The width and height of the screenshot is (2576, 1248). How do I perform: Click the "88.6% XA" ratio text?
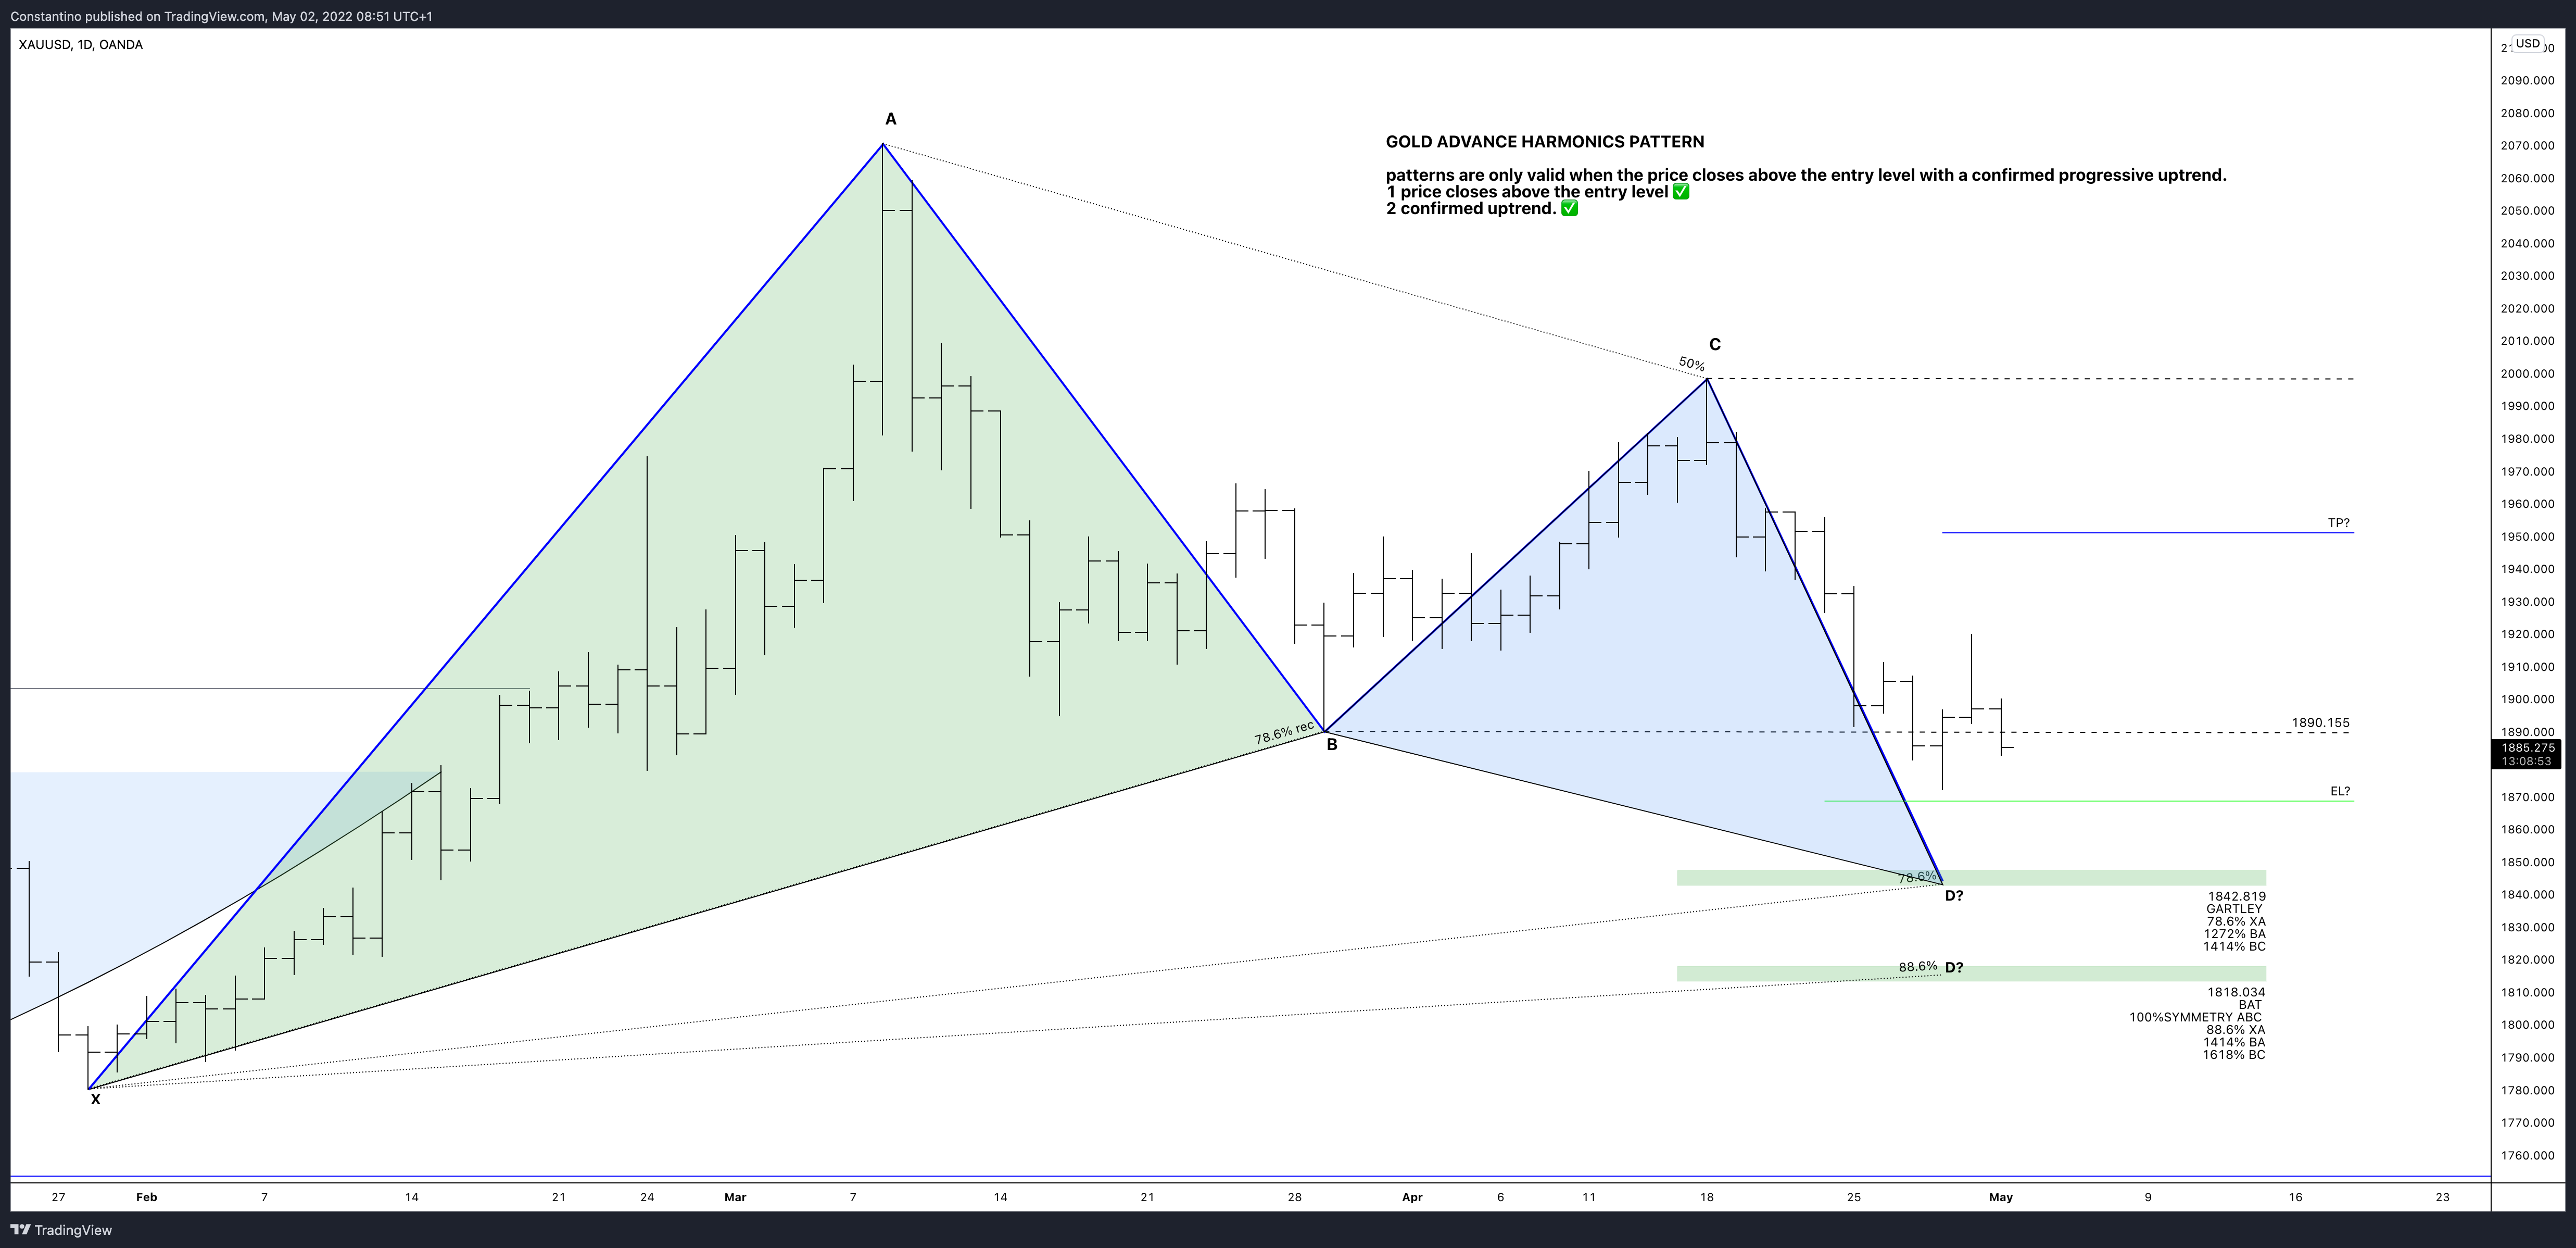tap(2236, 1030)
